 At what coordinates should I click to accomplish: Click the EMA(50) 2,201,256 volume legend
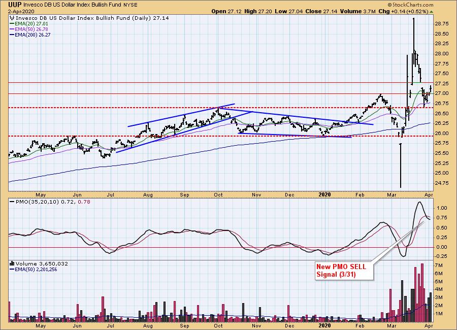tap(36, 270)
